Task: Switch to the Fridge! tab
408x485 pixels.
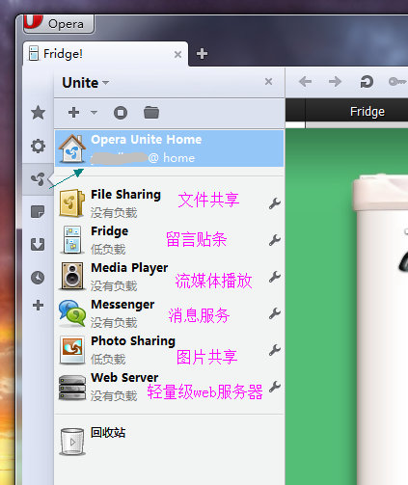Action: coord(105,54)
